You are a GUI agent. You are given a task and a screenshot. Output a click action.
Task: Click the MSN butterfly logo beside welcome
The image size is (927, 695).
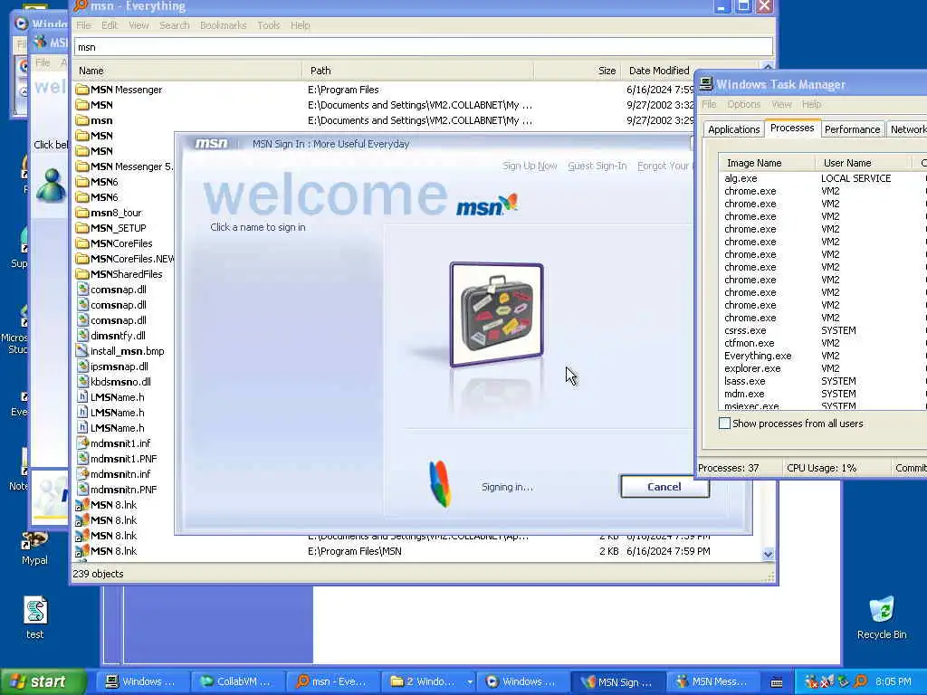(x=487, y=205)
